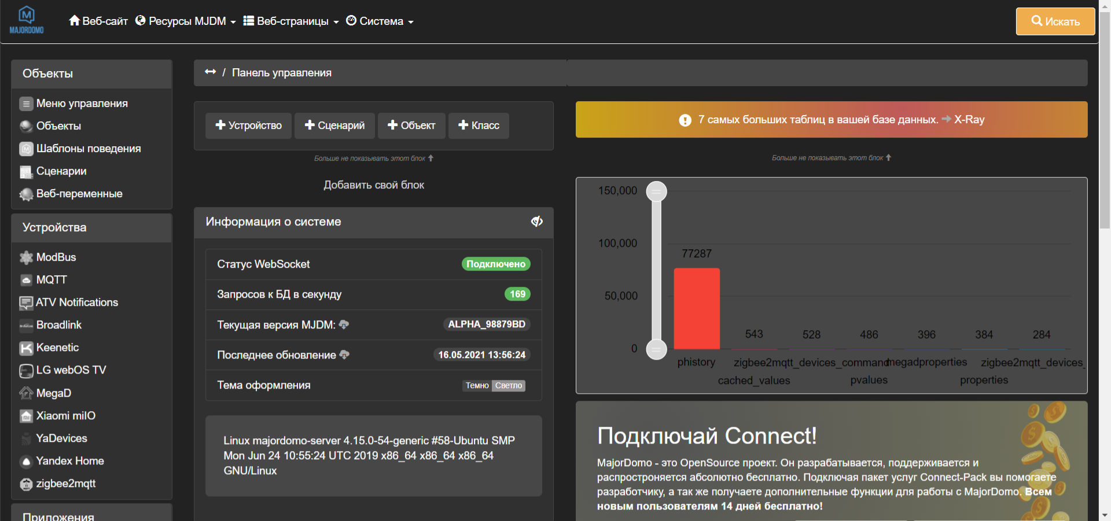The image size is (1111, 521).
Task: Add a new Класс
Action: 479,125
